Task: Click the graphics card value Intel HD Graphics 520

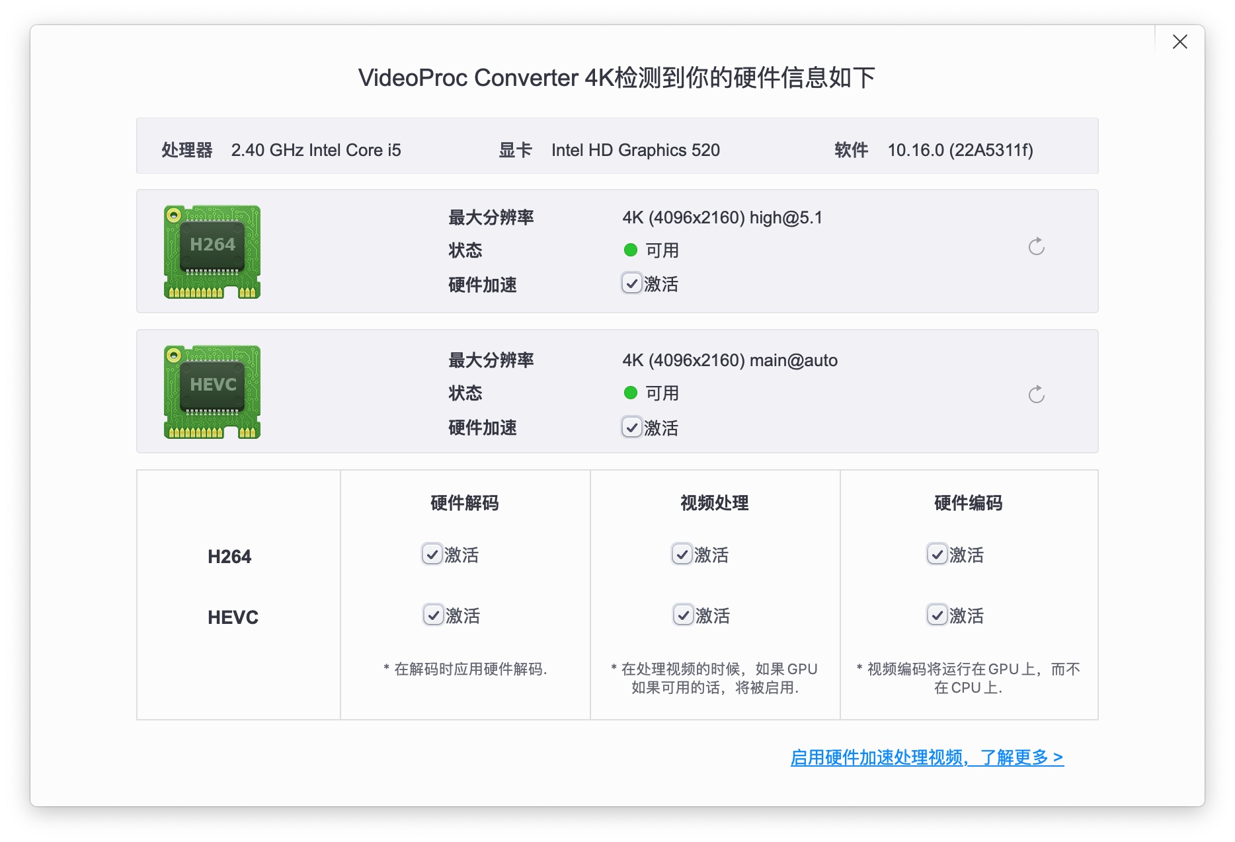Action: [635, 150]
